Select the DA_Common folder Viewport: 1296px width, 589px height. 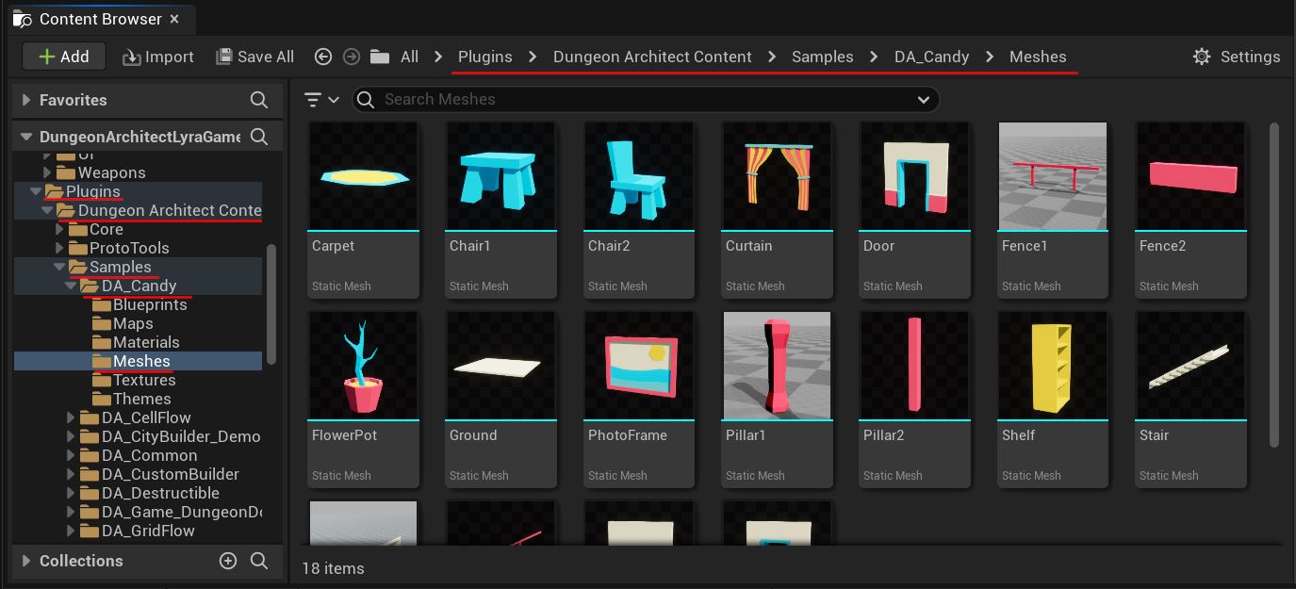coord(139,455)
